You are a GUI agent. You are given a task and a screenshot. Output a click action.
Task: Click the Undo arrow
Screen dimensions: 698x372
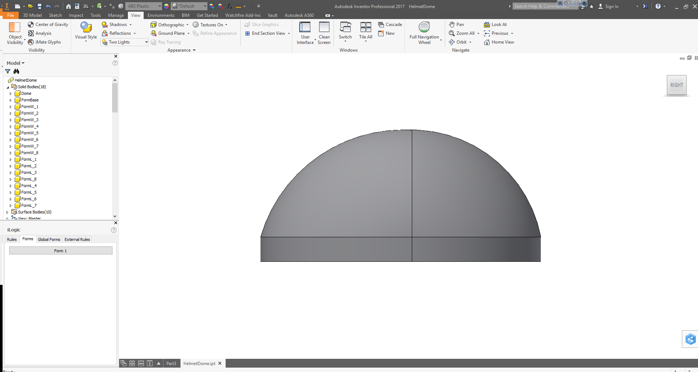point(48,6)
